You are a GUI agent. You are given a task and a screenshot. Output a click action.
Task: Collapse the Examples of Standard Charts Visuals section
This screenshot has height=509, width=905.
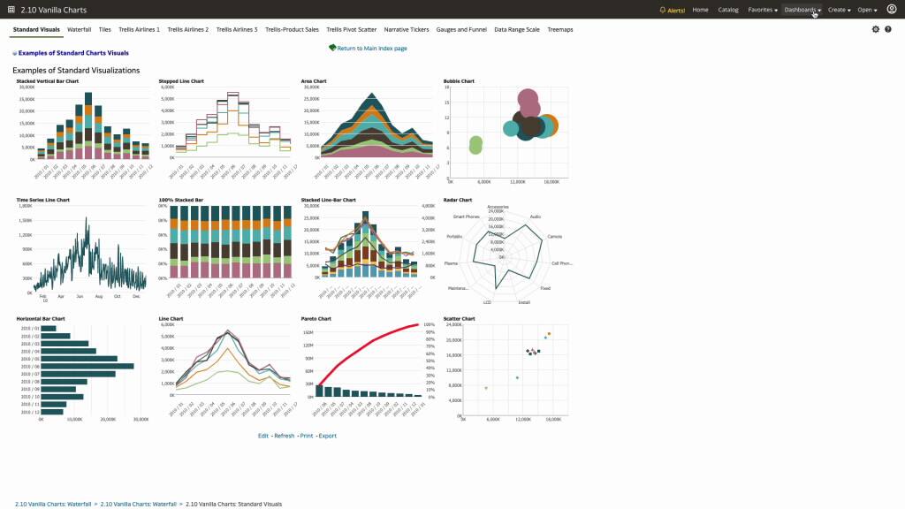pos(14,52)
